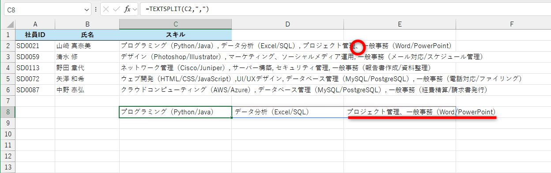Click the fill handle of cell C8
Viewport: 551px width, 173px height.
click(231, 118)
